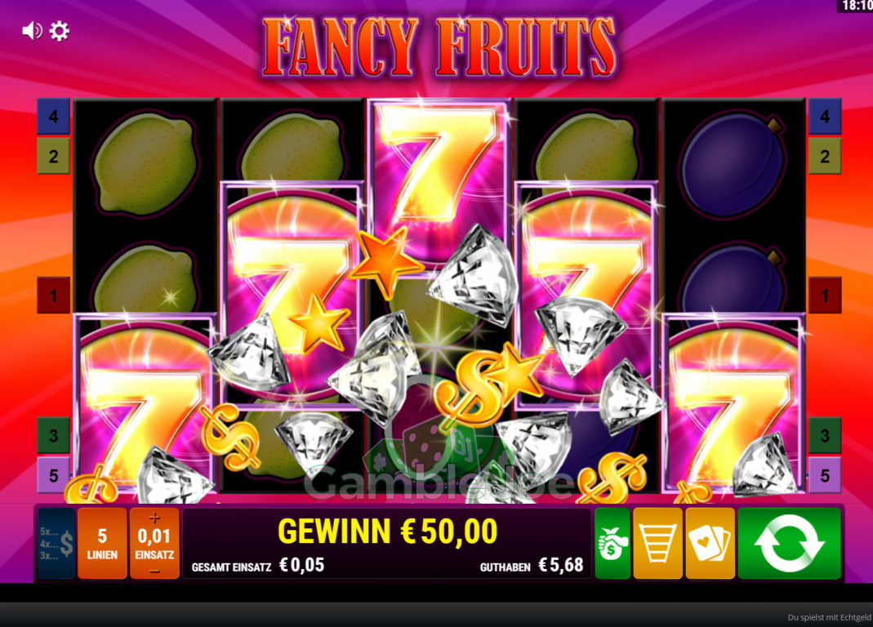Click the Gewinn €50,00 win display
The width and height of the screenshot is (873, 627).
pos(388,531)
